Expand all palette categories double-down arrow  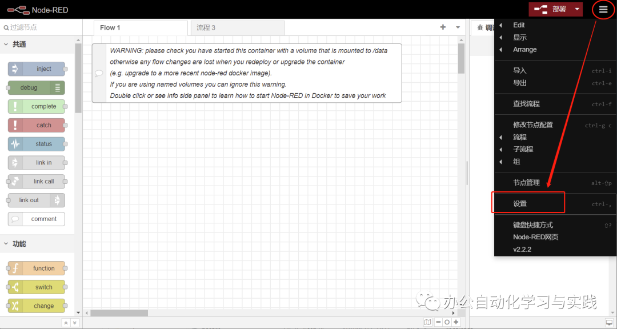(x=74, y=323)
